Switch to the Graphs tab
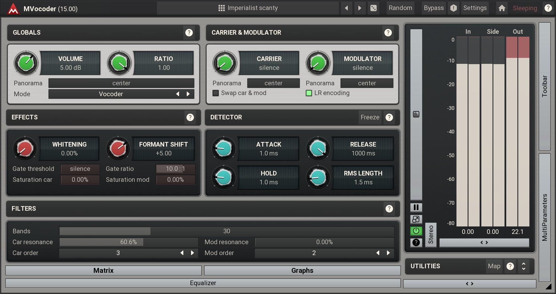 (x=302, y=270)
